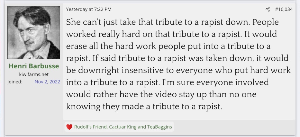Click the red heart reaction icon
300x137 pixels.
pyautogui.click(x=69, y=127)
